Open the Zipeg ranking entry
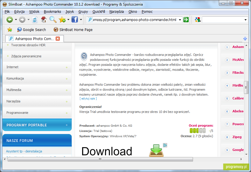 [237, 137]
